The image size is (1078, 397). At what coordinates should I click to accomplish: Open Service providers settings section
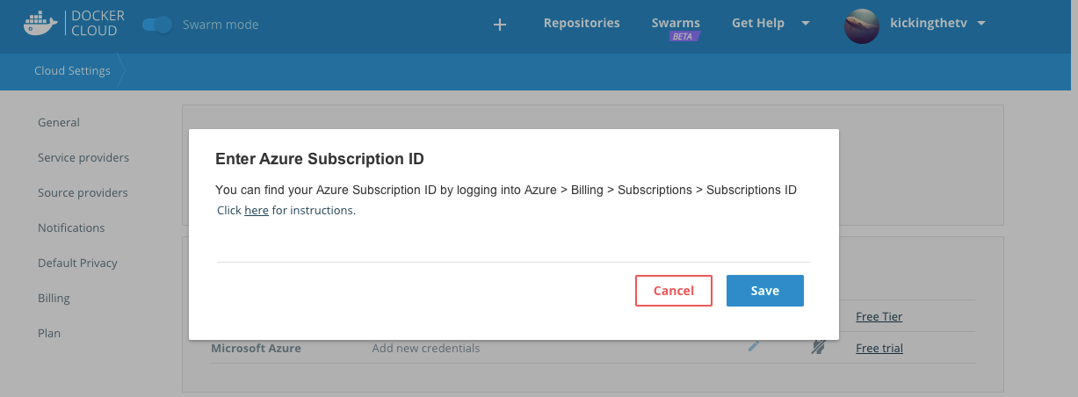[83, 157]
